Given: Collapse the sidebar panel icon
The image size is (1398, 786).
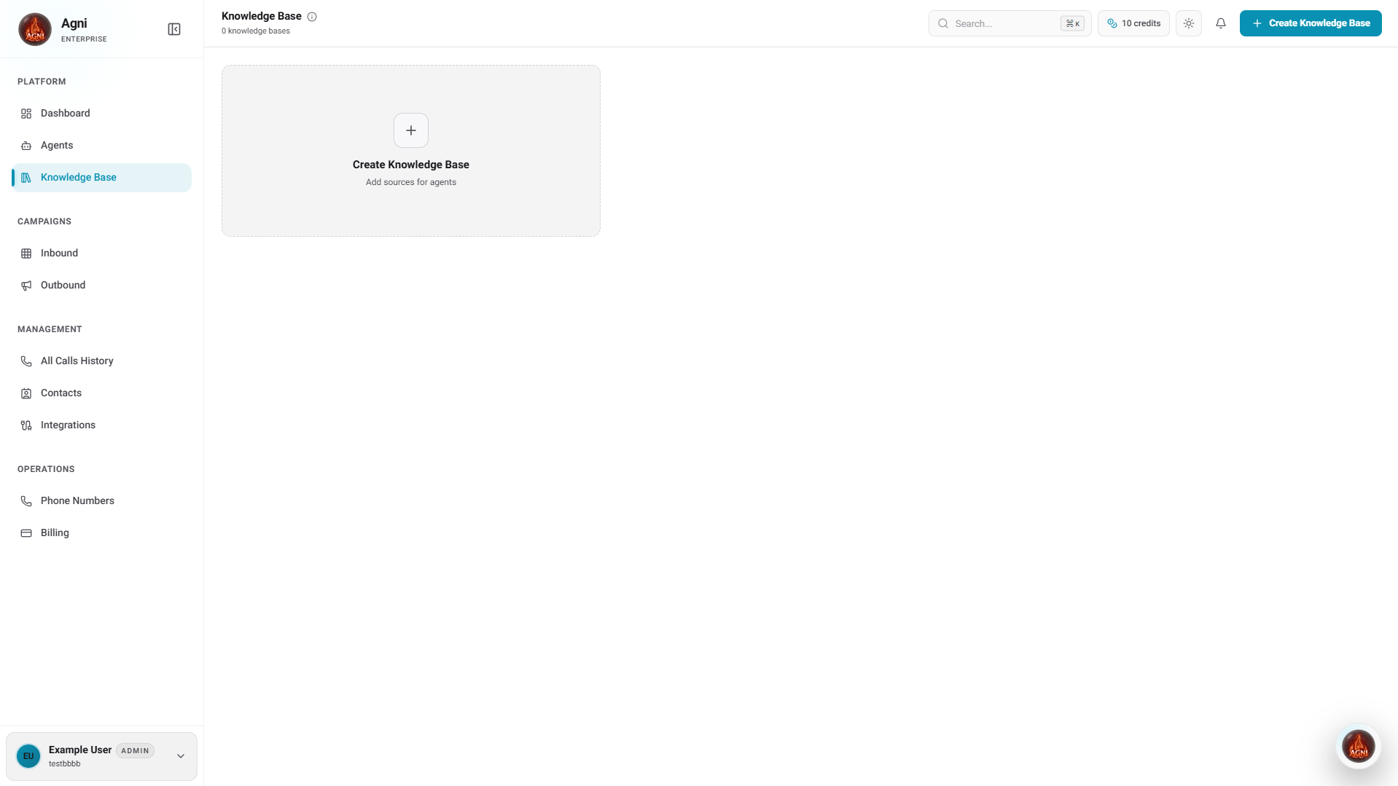Looking at the screenshot, I should [174, 29].
